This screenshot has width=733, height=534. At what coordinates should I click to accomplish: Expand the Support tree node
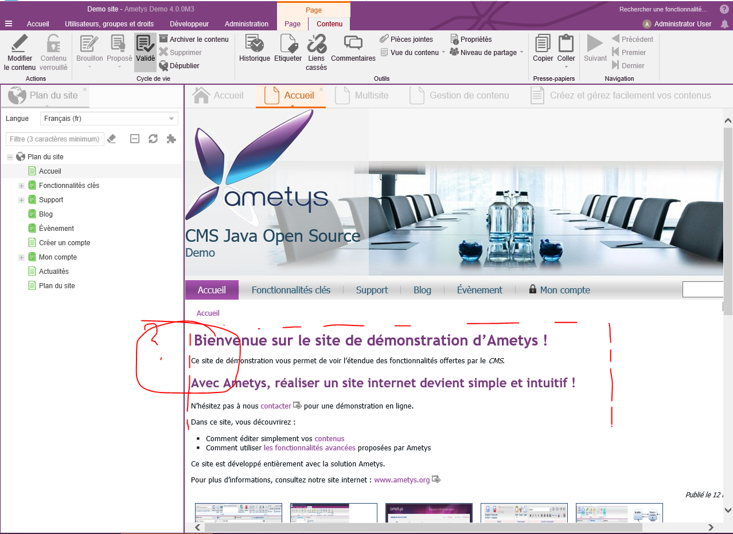[21, 200]
